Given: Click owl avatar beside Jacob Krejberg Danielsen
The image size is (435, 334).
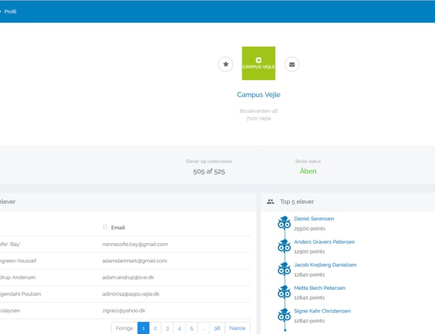Looking at the screenshot, I should click(284, 269).
